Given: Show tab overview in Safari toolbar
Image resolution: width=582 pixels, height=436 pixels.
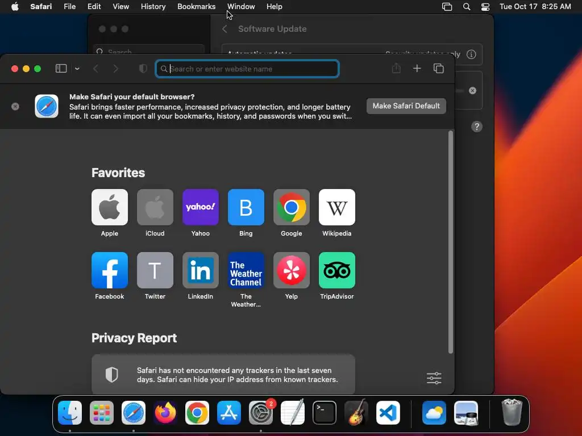Looking at the screenshot, I should (x=438, y=68).
